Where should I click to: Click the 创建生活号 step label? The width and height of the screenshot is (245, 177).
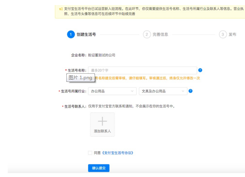(x=86, y=35)
